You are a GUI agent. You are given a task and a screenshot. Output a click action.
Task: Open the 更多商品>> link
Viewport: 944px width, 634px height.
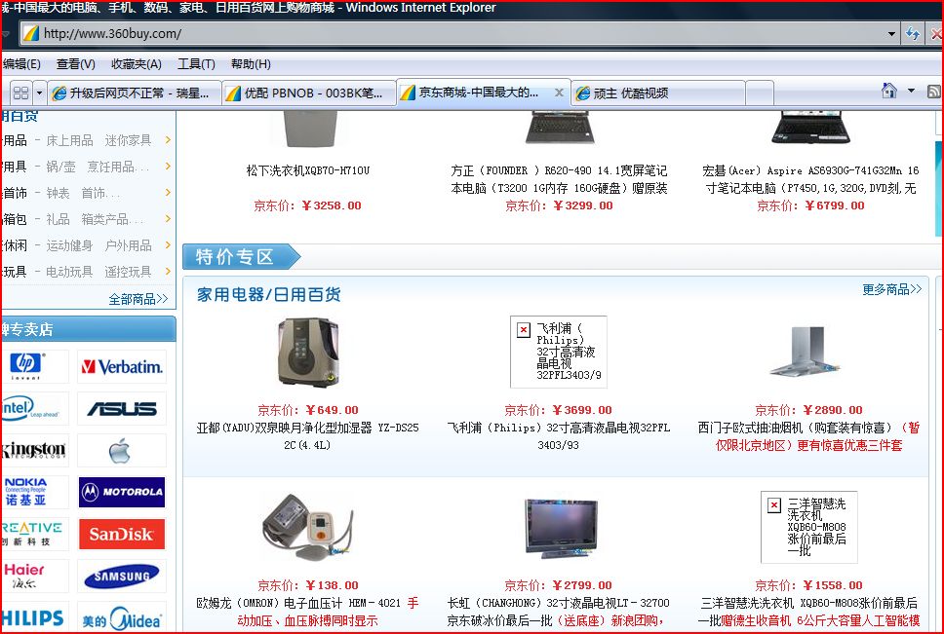point(891,289)
